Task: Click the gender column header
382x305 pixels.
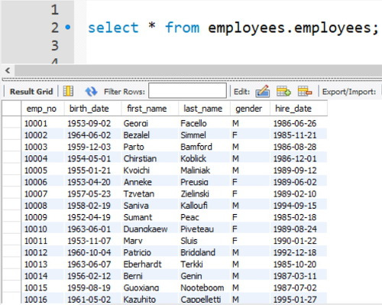Action: point(250,109)
